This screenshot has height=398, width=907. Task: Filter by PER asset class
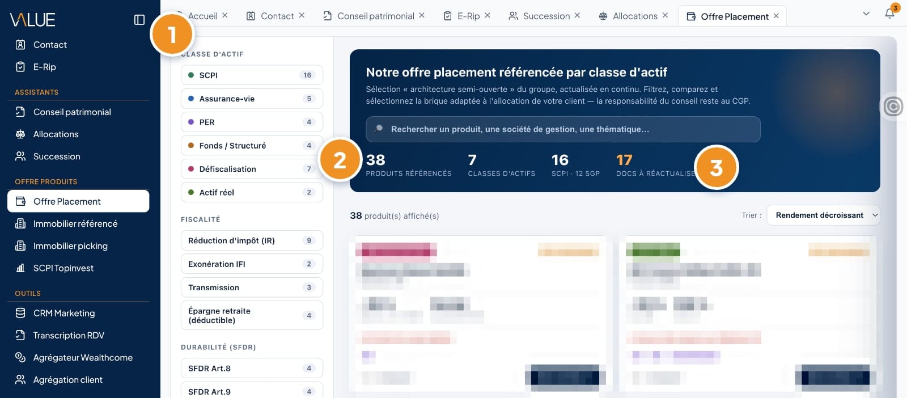click(x=252, y=122)
